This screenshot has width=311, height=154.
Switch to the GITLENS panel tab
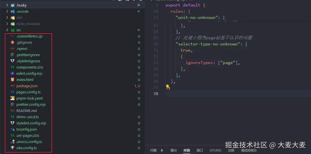pos(215,150)
